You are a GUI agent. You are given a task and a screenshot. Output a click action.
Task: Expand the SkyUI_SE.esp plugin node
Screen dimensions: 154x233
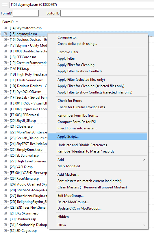pos(5,120)
